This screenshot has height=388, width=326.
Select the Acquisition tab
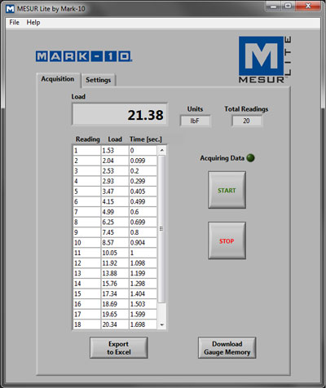tap(58, 79)
